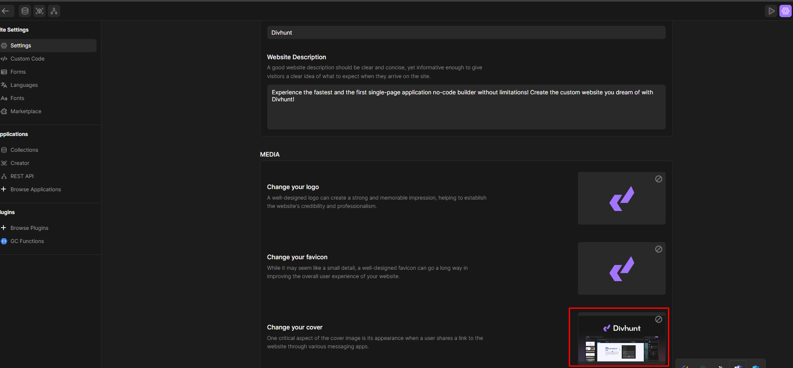Click the website name field containing Divhunt
This screenshot has width=793, height=368.
click(466, 32)
